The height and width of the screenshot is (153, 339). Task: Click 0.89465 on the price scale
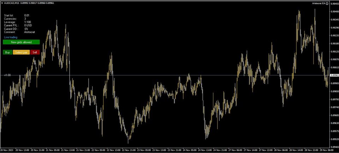334,147
